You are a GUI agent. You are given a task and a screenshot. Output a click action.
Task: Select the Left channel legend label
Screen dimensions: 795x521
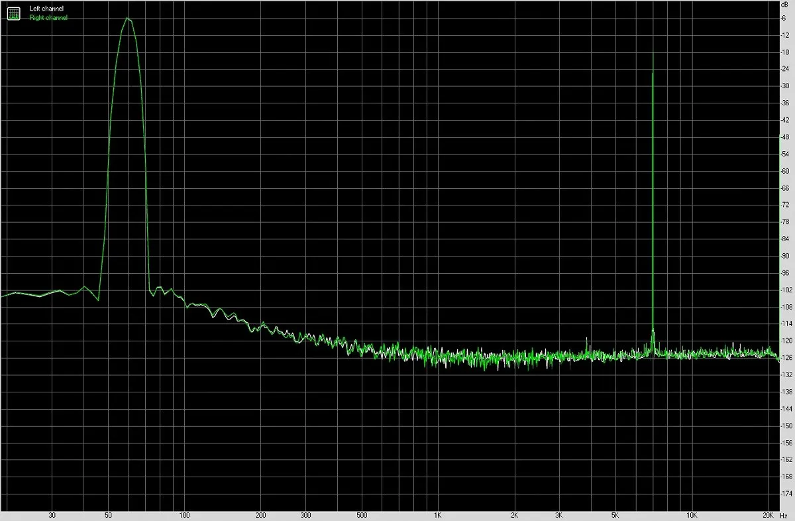pyautogui.click(x=46, y=9)
